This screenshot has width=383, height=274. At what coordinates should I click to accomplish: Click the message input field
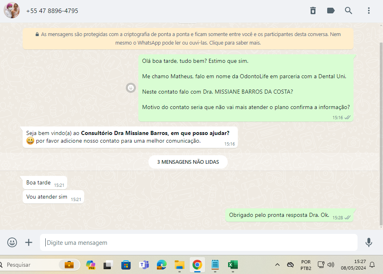[198, 242]
